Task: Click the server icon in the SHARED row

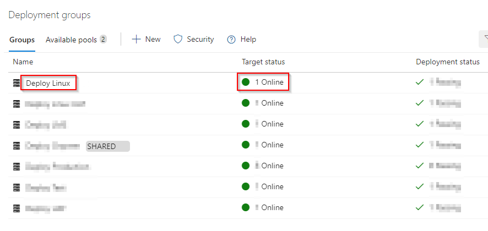Action: click(17, 146)
